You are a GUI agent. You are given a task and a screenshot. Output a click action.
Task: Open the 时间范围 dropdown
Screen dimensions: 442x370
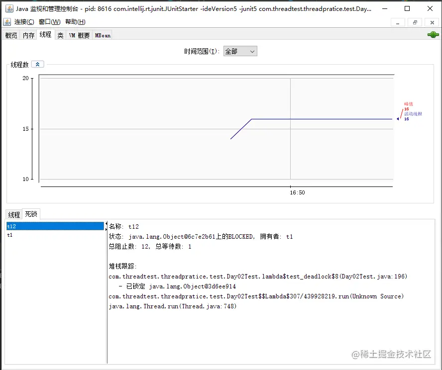tap(240, 51)
